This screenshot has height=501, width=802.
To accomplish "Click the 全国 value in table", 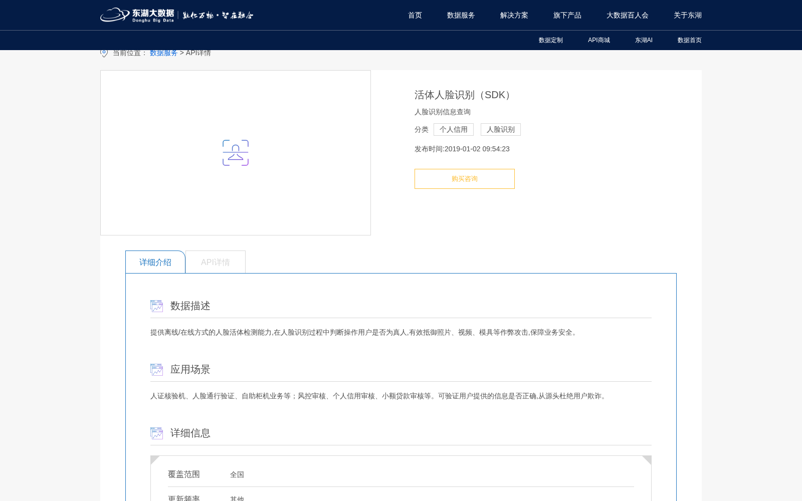I will coord(237,474).
